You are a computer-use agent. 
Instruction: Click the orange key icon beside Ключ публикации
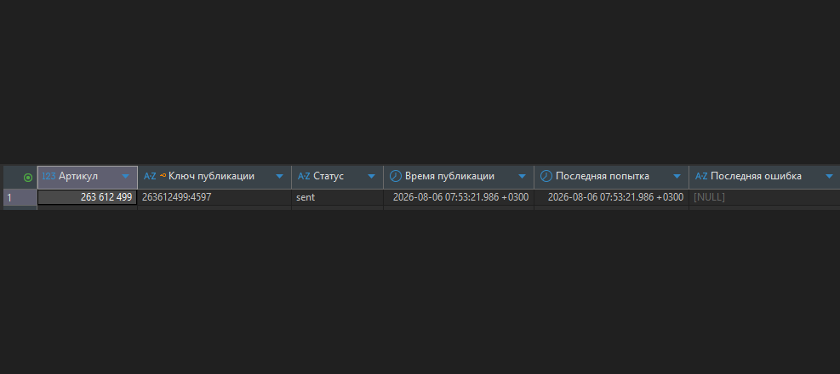click(x=163, y=174)
